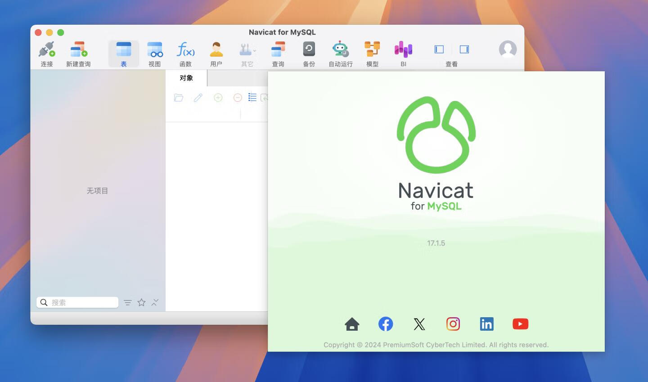This screenshot has width=648, height=382.
Task: Select the 表 tables toolbar icon
Action: tap(124, 54)
